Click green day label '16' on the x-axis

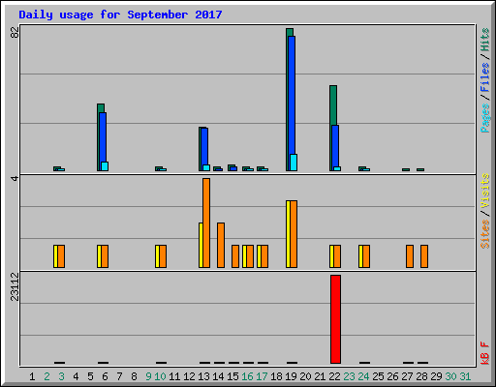click(x=247, y=376)
